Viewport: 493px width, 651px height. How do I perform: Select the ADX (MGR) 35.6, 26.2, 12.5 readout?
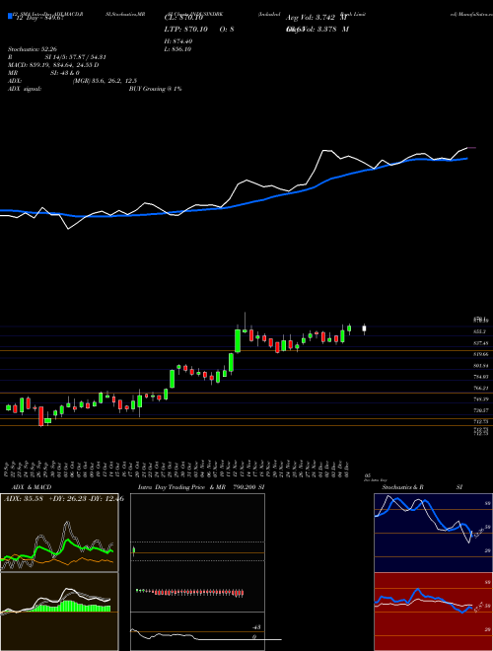click(x=72, y=81)
